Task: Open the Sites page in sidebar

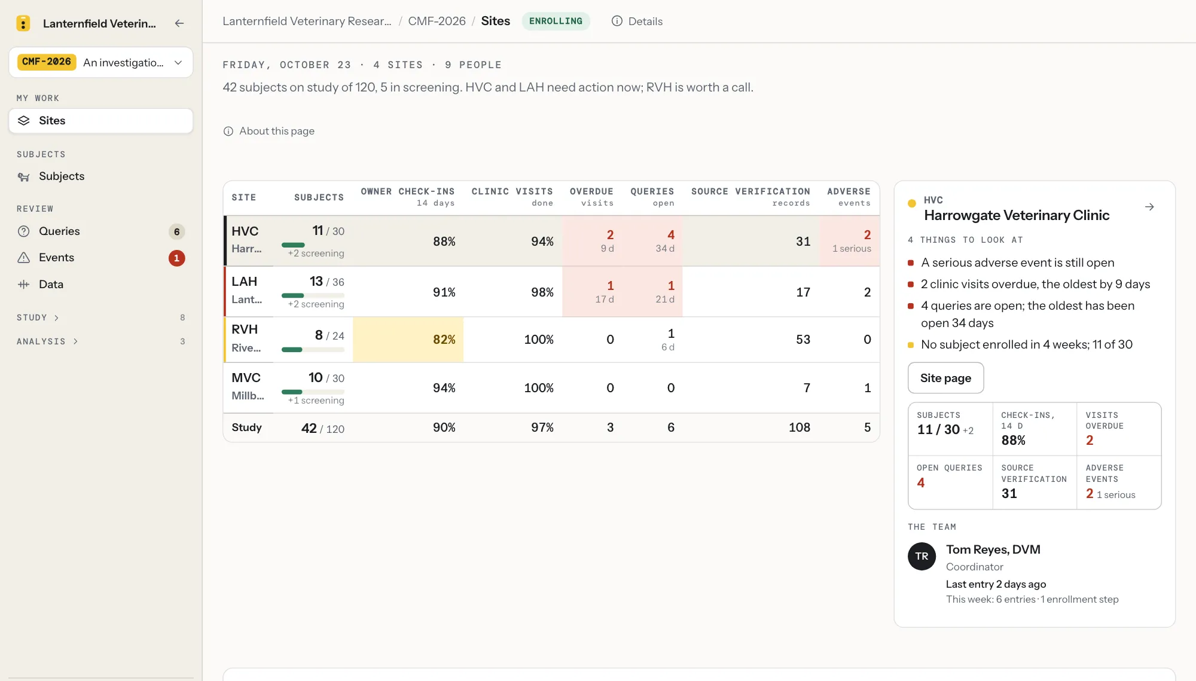Action: [x=101, y=121]
